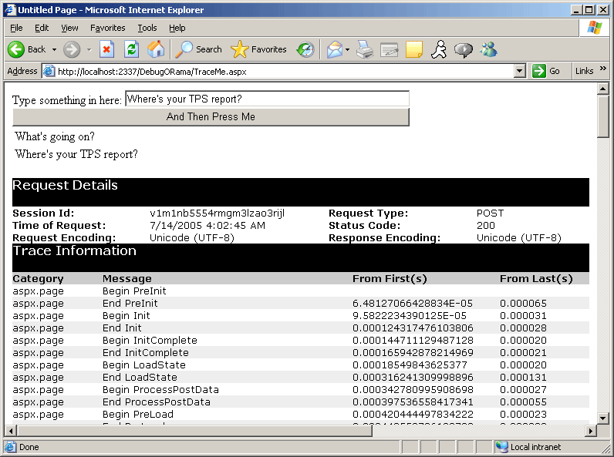The width and height of the screenshot is (614, 457).
Task: Open the Discuss speech bubble icon
Action: tap(463, 49)
